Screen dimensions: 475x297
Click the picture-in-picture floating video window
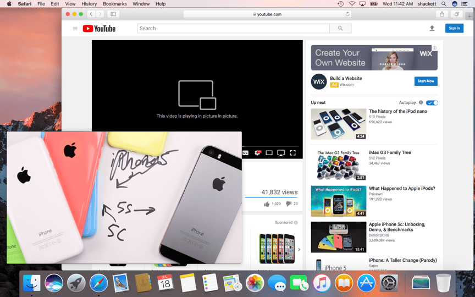[x=124, y=197]
